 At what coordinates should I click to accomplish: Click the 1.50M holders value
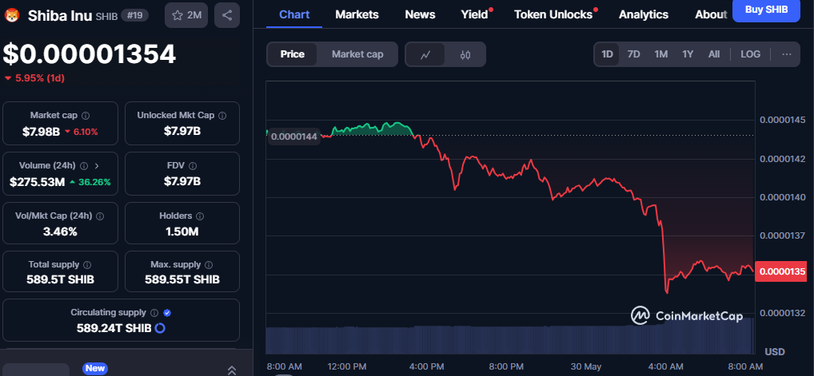coord(182,232)
